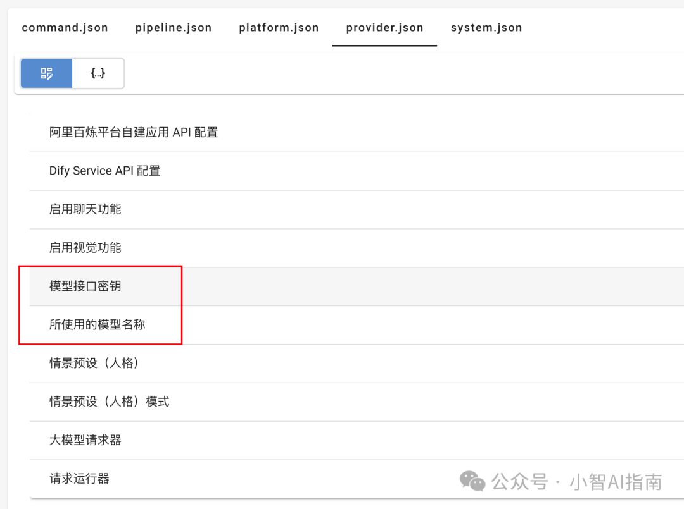Expand the Dify Service API 配置 row

click(x=105, y=171)
